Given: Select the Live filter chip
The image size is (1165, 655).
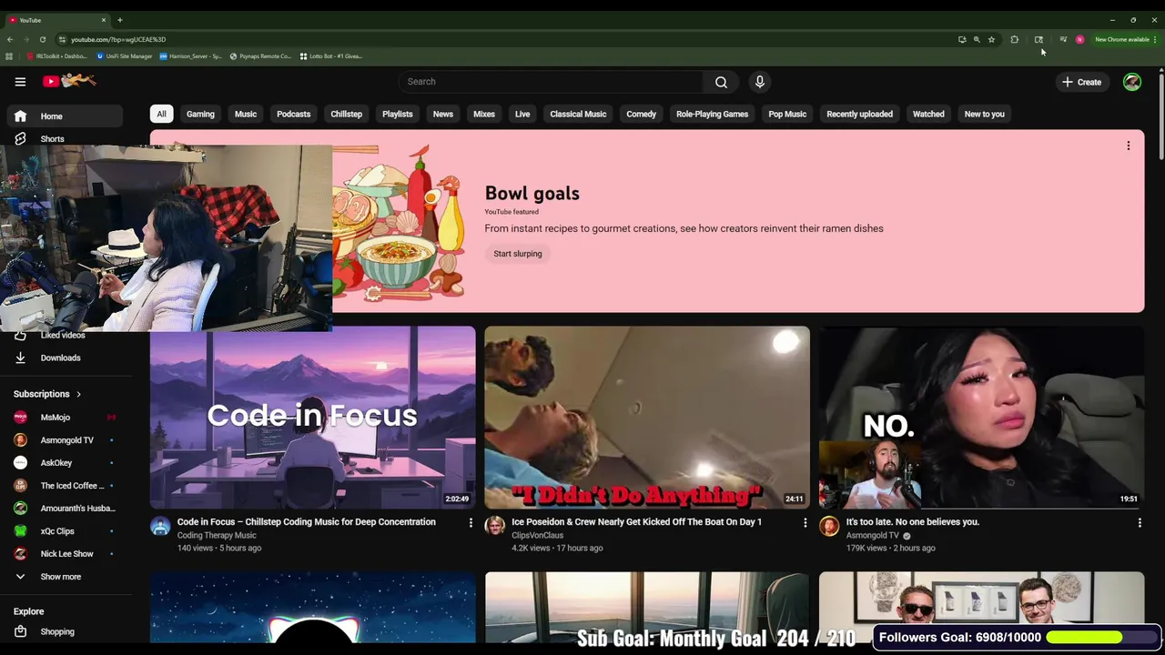Looking at the screenshot, I should tap(522, 115).
